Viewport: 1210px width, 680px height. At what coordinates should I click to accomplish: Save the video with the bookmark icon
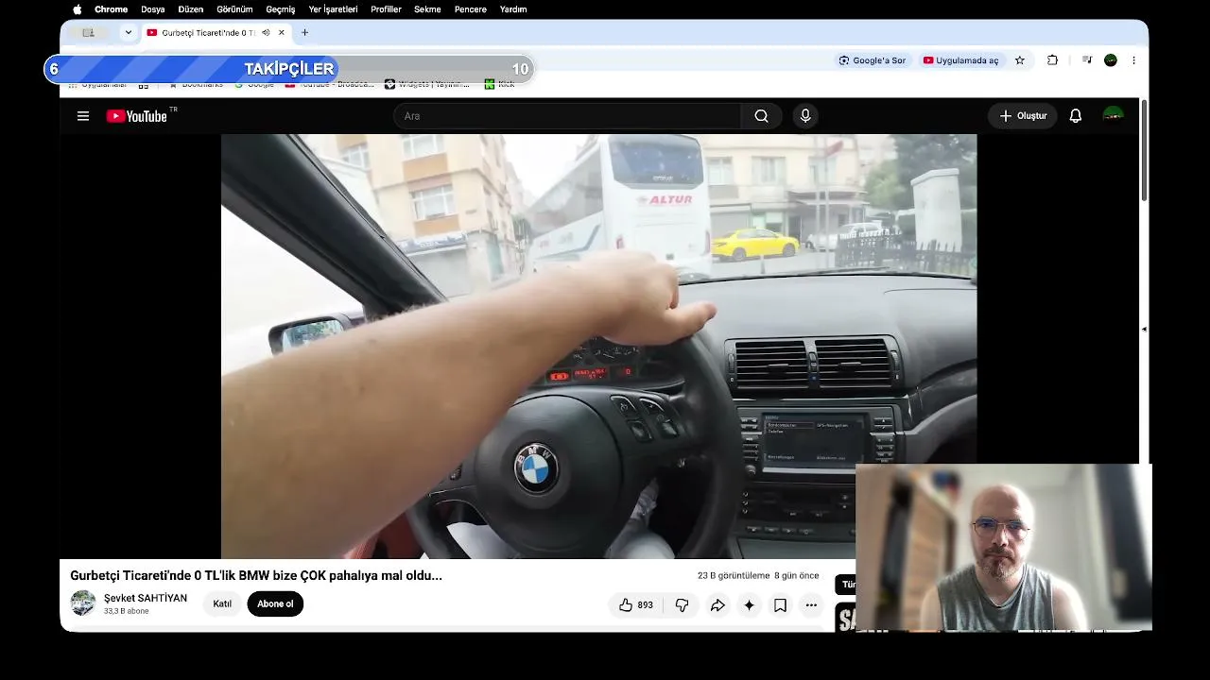pos(780,605)
